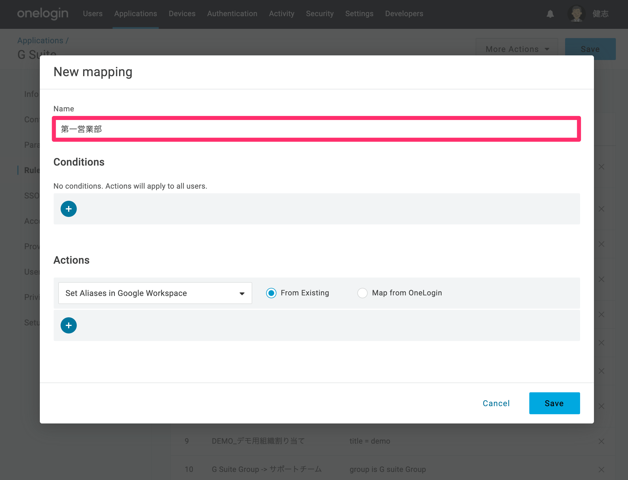Cancel the new mapping dialog
This screenshot has width=628, height=480.
496,403
